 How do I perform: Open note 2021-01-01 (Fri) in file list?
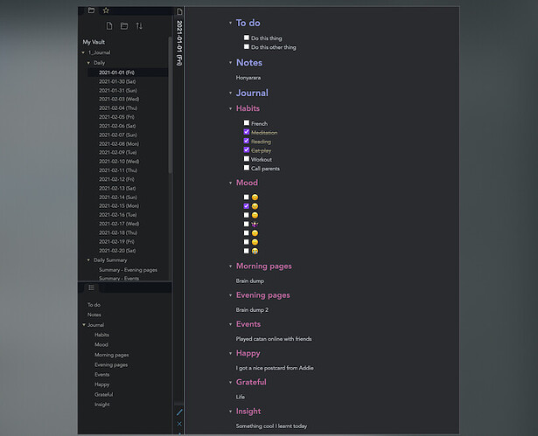[x=116, y=73]
